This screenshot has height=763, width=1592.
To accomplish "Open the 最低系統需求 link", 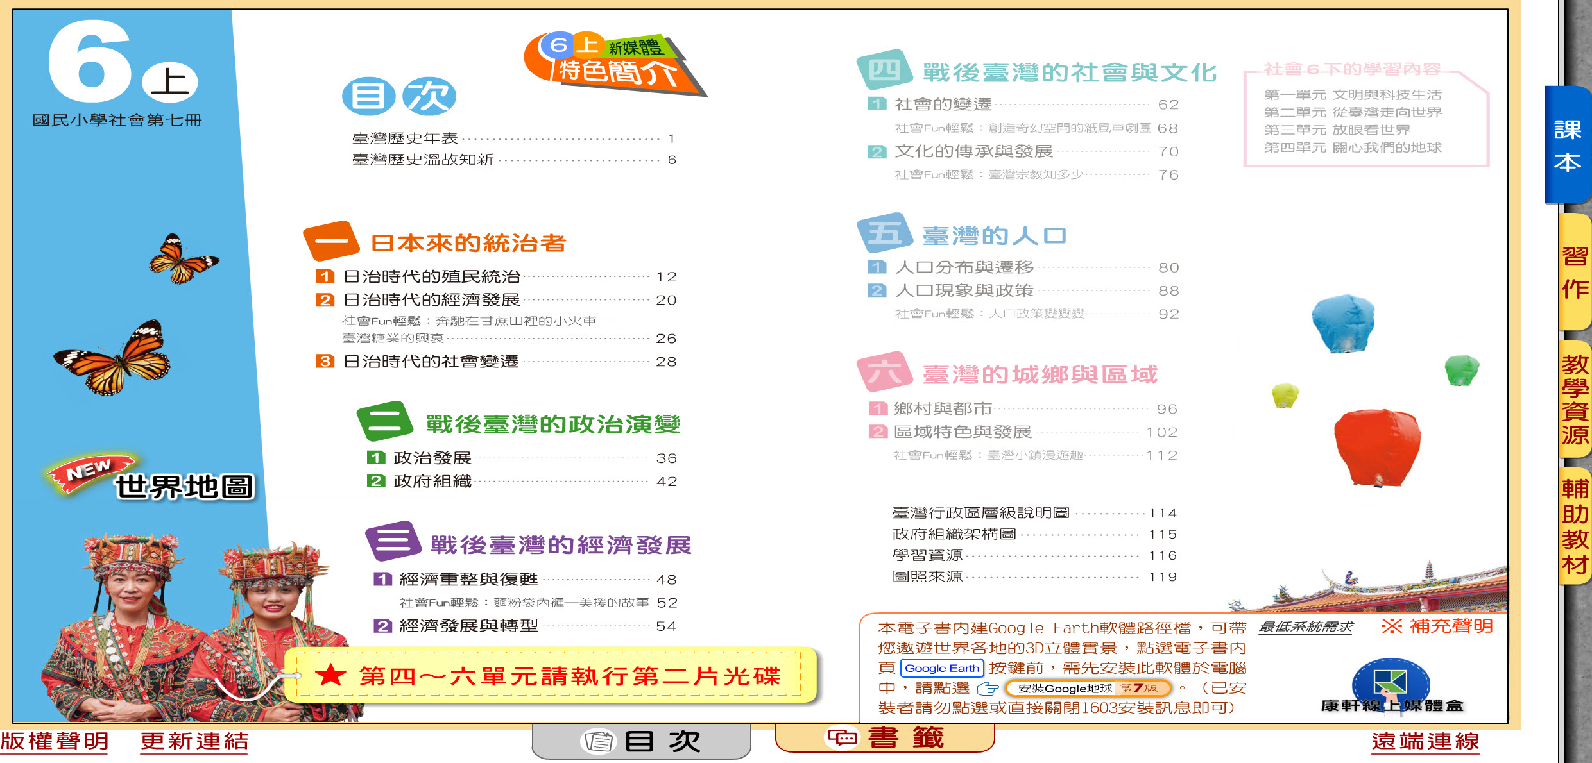I will coord(1305,627).
